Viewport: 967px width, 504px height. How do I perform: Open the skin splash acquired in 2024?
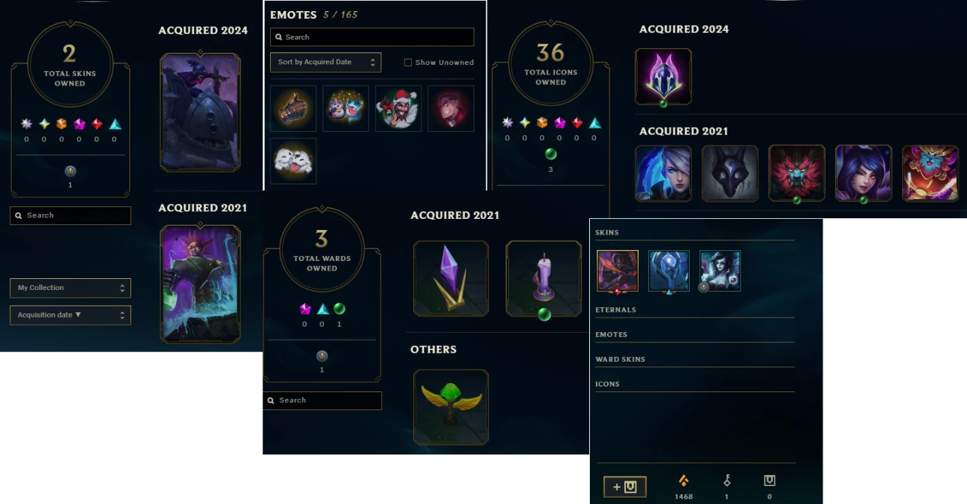pos(200,112)
